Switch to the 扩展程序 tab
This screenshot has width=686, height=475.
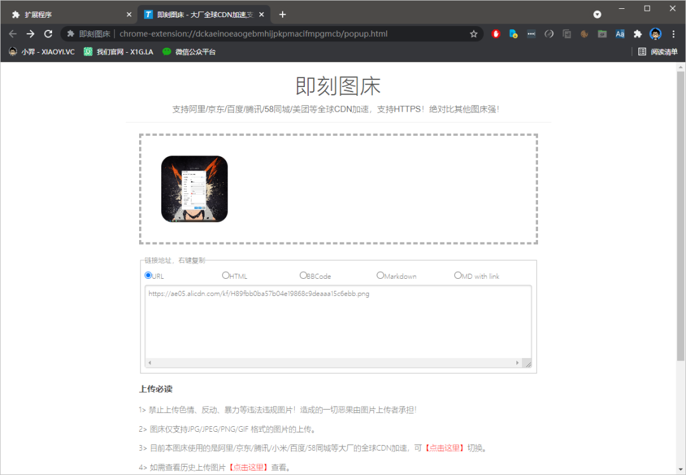point(70,15)
